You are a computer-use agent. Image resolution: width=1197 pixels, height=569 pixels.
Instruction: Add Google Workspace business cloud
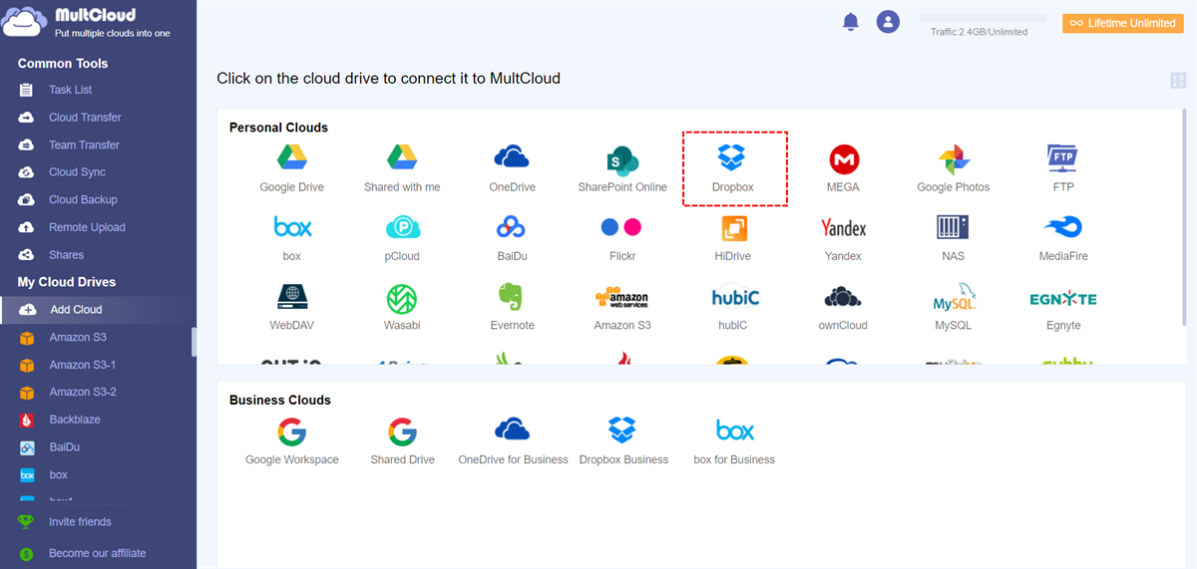pyautogui.click(x=291, y=441)
